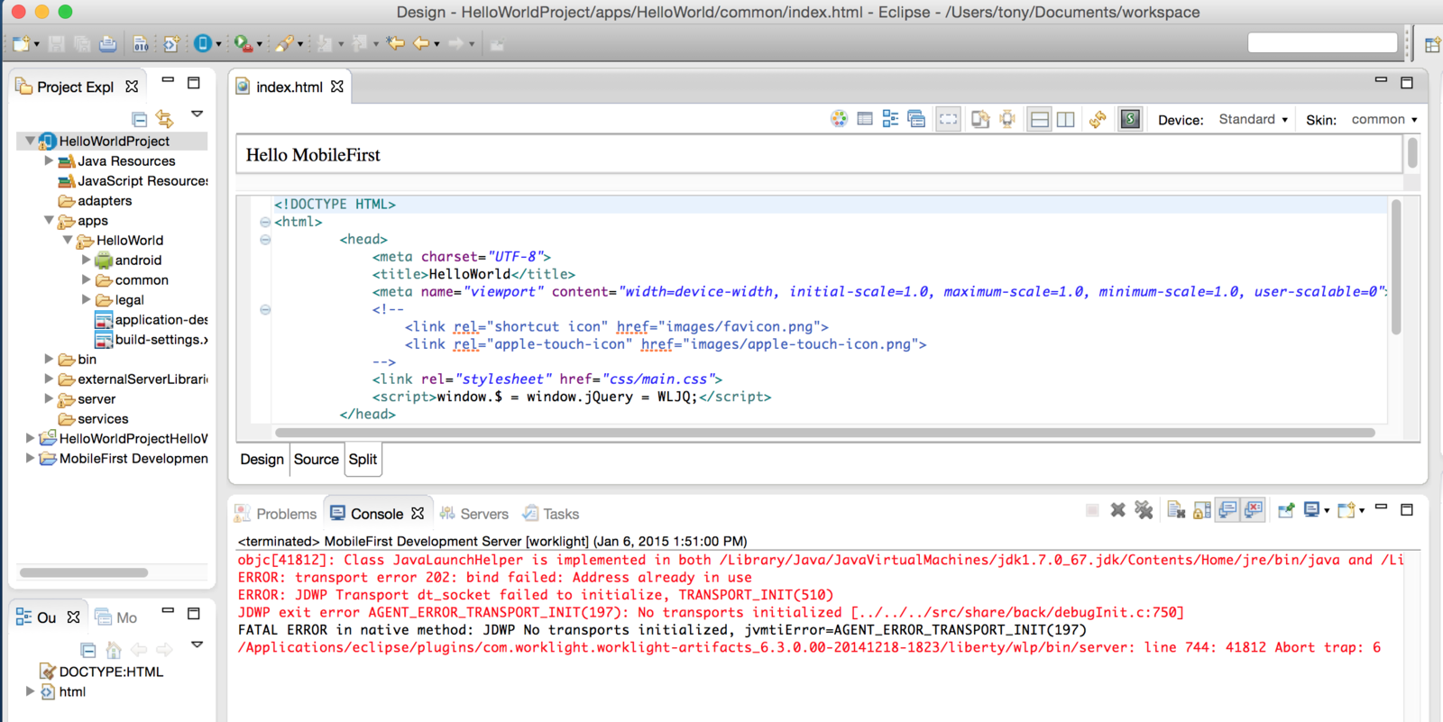Toggle Show Console on standard error
Image resolution: width=1443 pixels, height=722 pixels.
(x=1254, y=510)
